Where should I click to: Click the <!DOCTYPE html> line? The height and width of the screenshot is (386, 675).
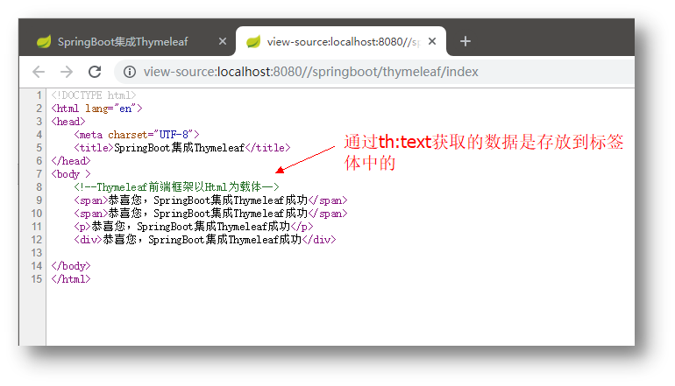coord(94,95)
